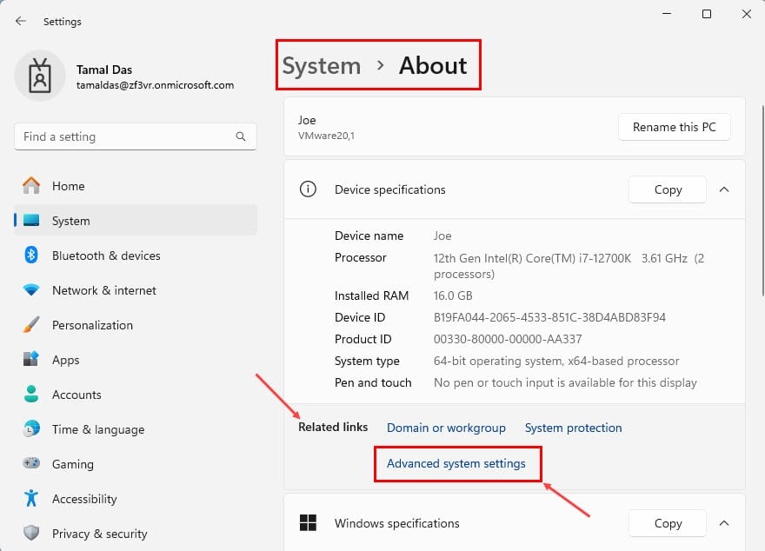765x551 pixels.
Task: Click the VMware20,1 model text
Action: coord(326,136)
